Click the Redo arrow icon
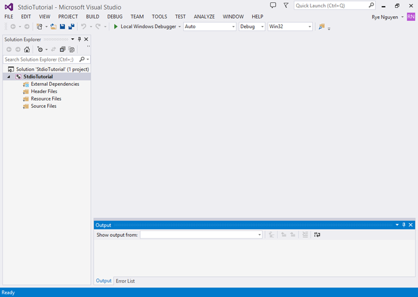 98,27
